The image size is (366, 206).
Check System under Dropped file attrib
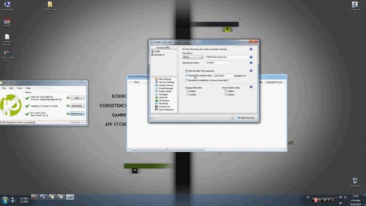tap(188, 94)
